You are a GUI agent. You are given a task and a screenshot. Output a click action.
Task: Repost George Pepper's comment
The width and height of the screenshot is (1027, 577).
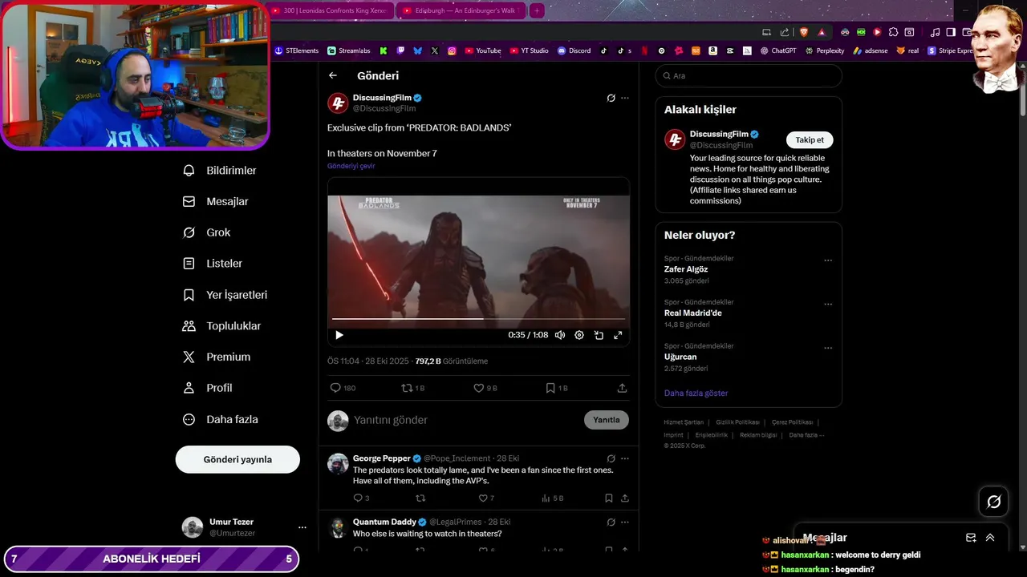tap(420, 498)
